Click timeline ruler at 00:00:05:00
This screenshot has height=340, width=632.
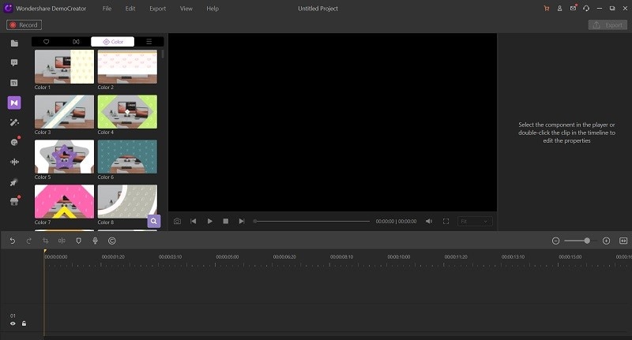[x=228, y=256]
